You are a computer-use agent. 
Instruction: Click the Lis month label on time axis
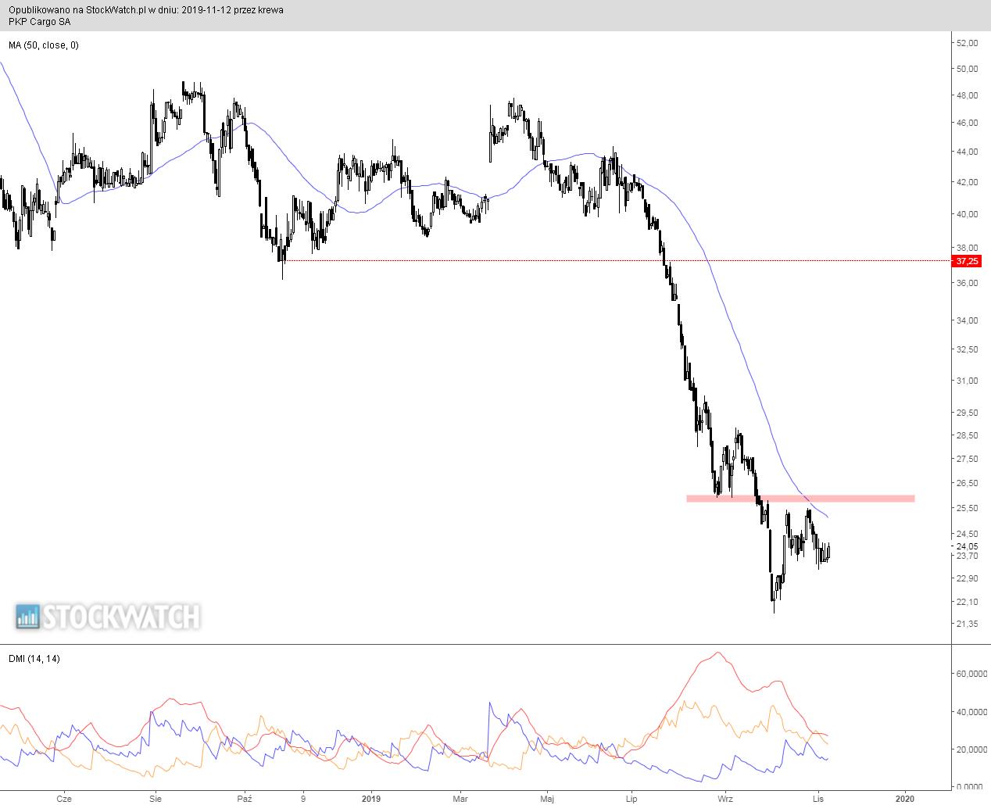tap(818, 799)
